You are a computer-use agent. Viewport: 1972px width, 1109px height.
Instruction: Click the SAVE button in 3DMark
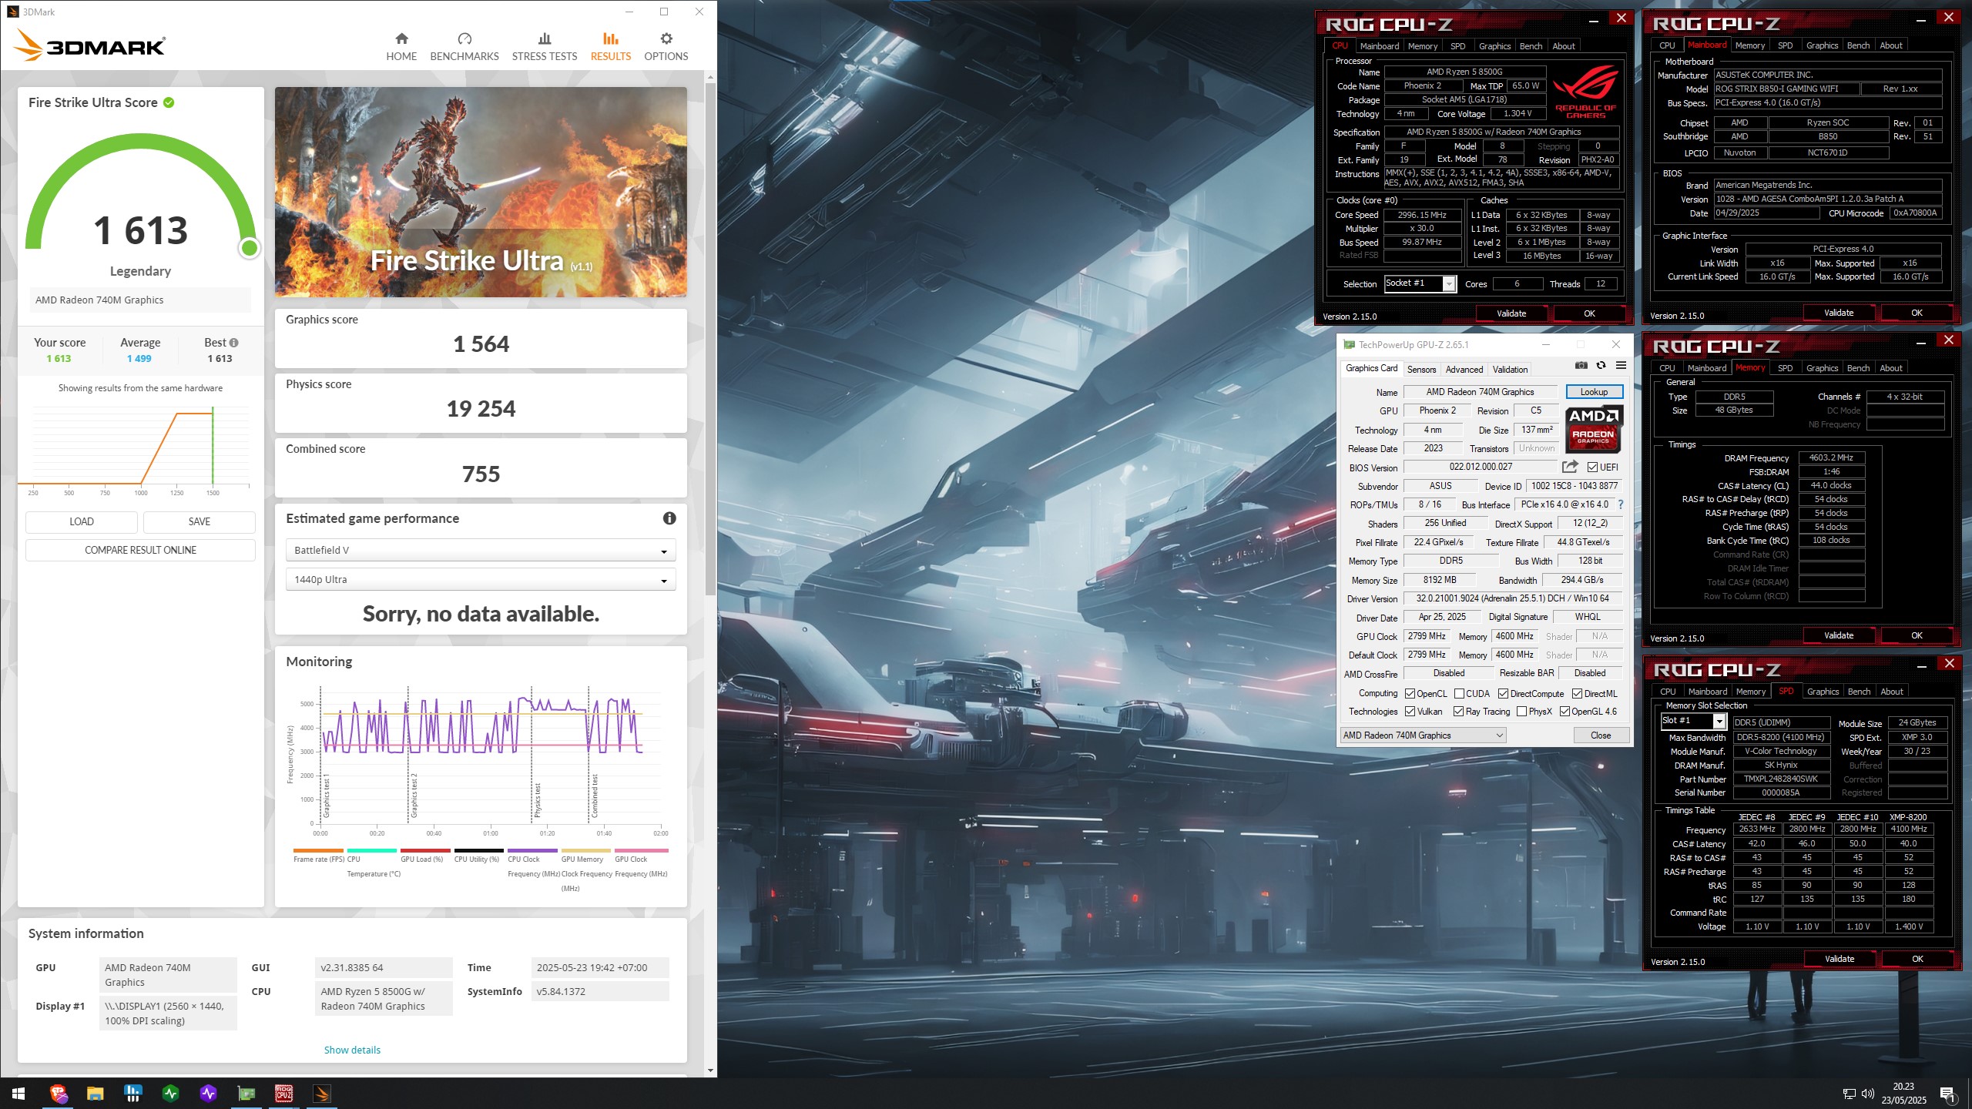200,522
